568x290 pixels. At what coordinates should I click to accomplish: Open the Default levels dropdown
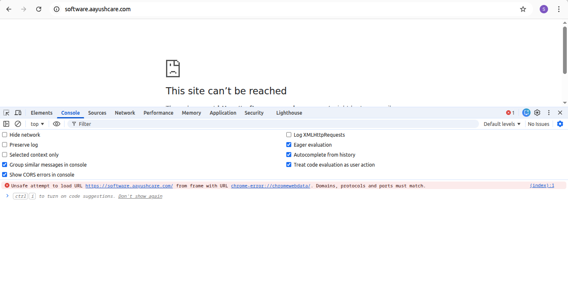click(502, 124)
